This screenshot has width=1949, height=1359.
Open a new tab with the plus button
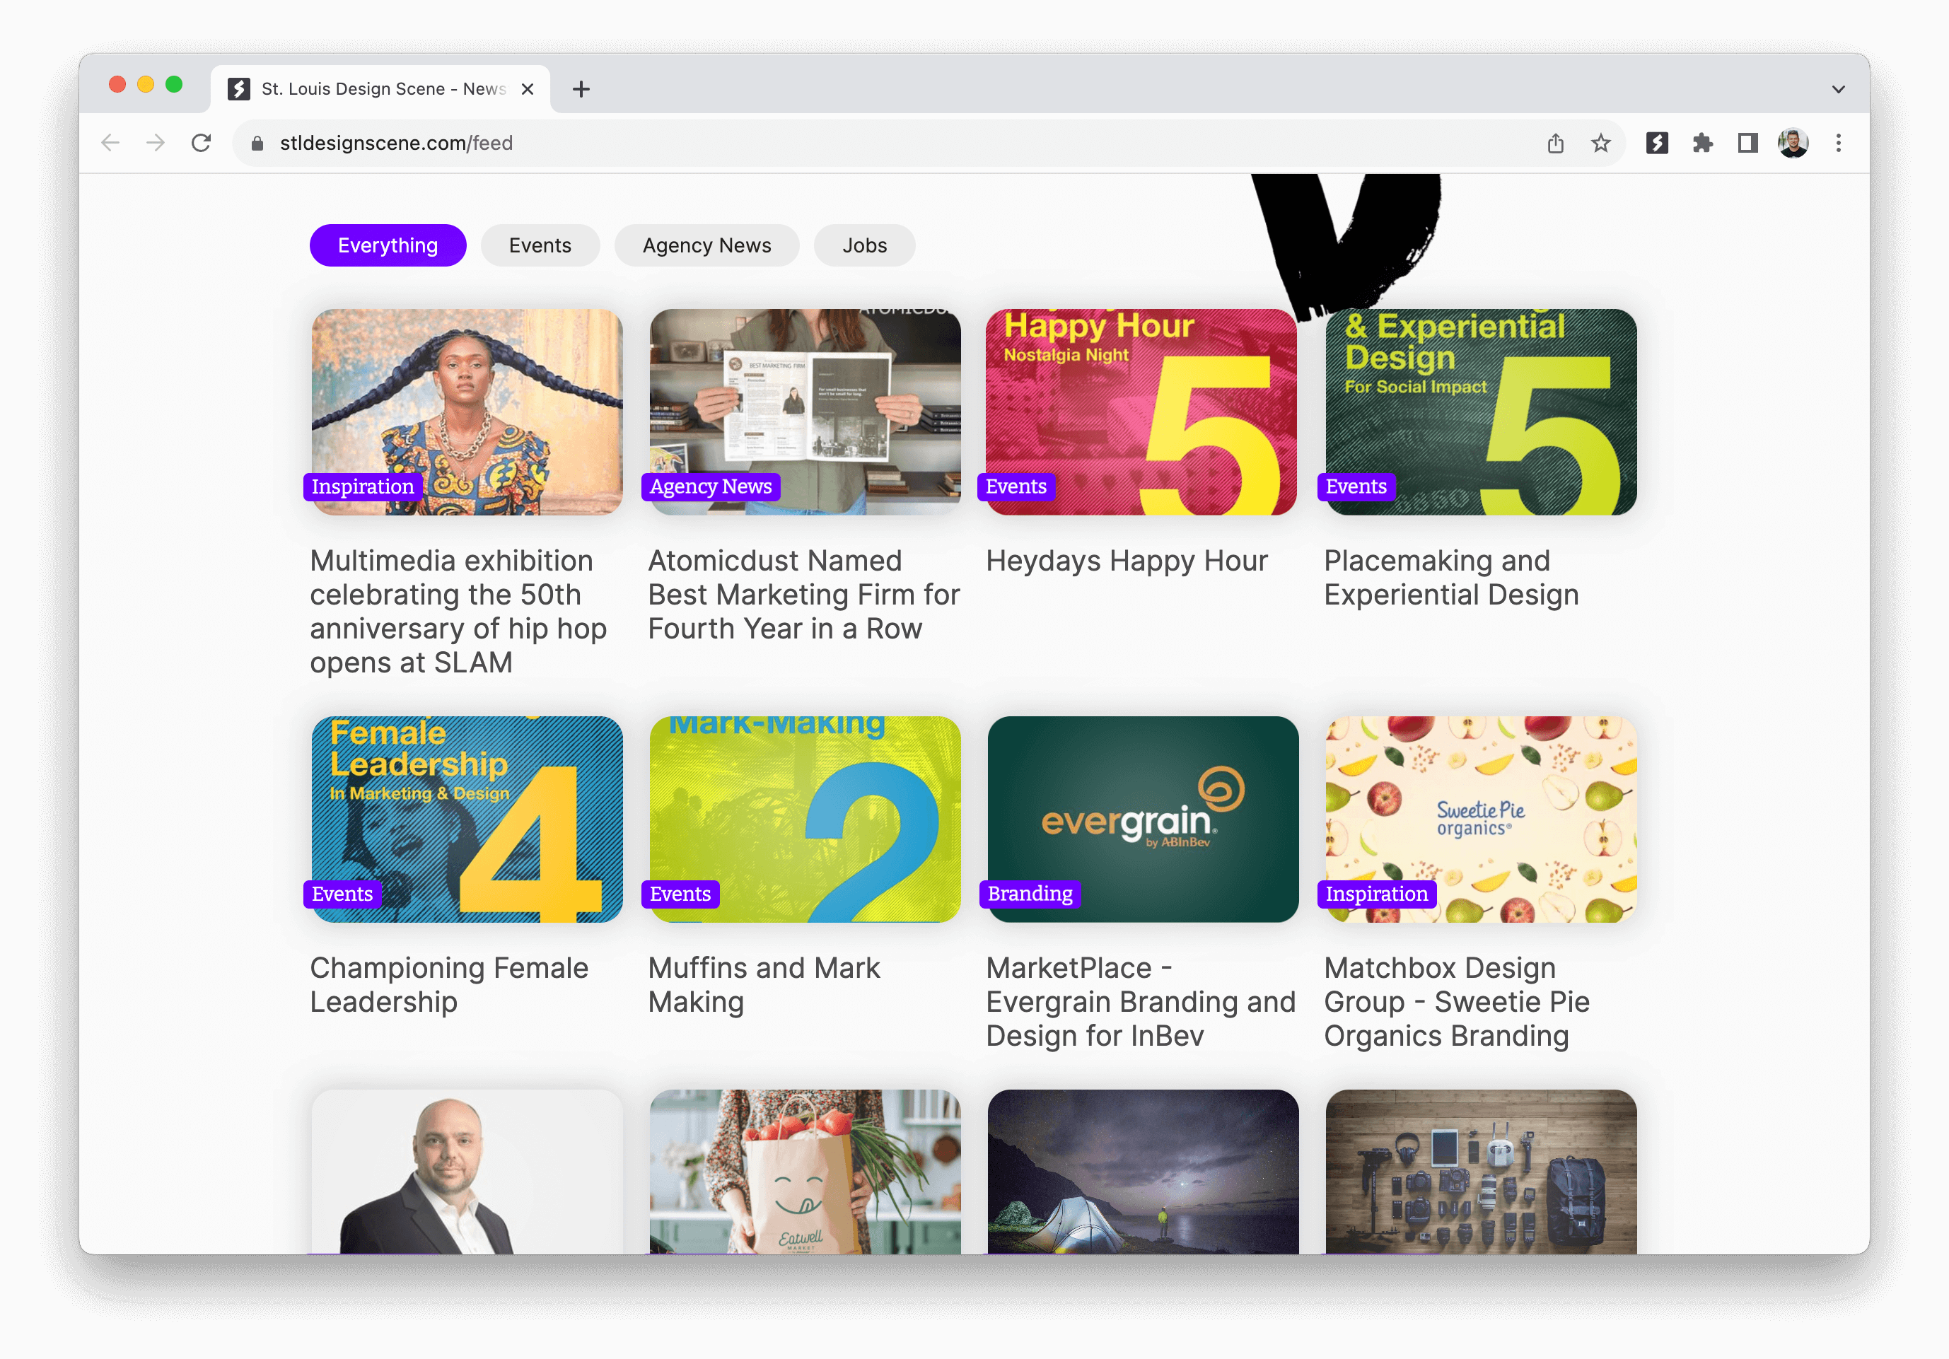tap(581, 88)
